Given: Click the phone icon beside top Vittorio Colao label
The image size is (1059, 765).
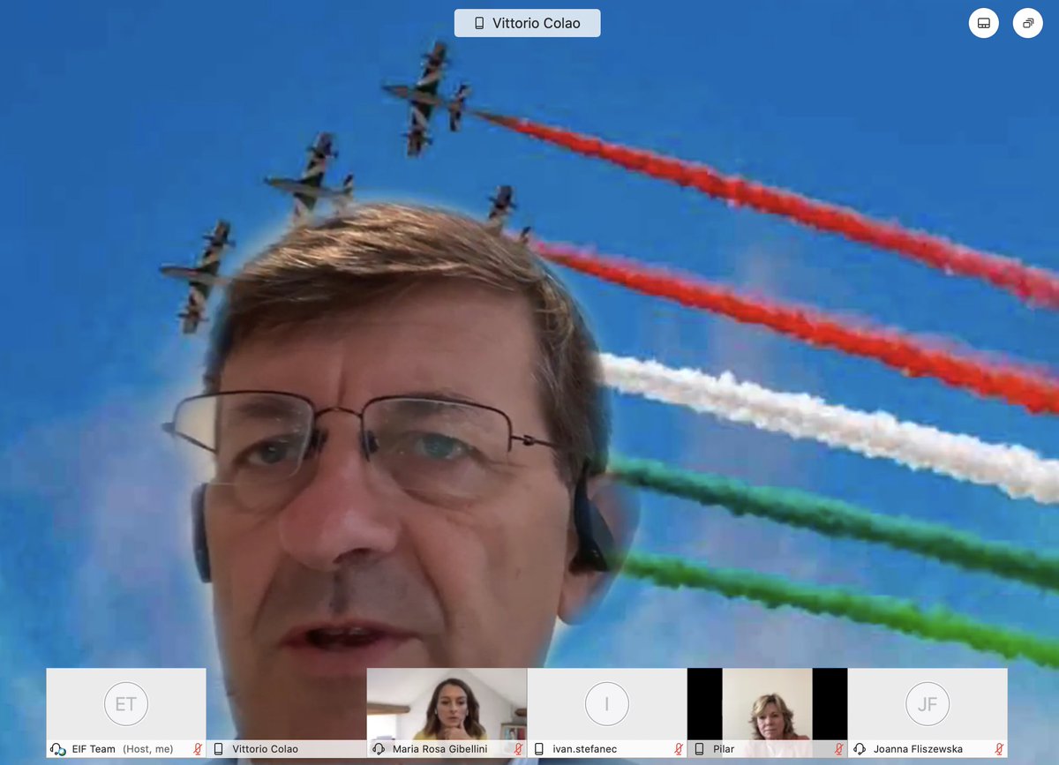Looking at the screenshot, I should tap(479, 24).
